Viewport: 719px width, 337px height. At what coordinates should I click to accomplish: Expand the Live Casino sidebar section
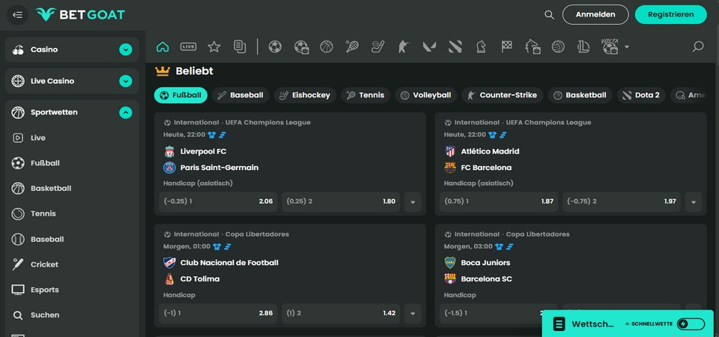(126, 81)
